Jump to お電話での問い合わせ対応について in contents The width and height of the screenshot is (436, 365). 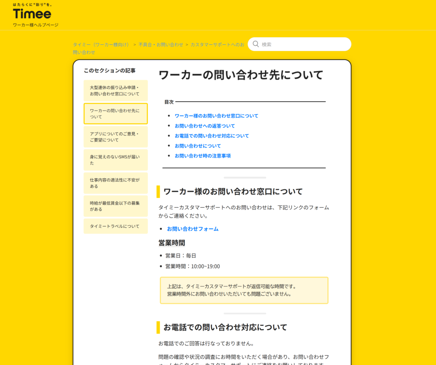tap(212, 136)
